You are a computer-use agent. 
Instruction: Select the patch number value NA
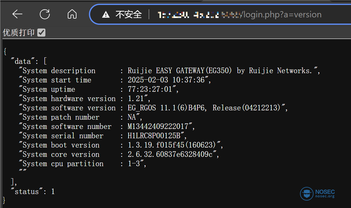click(132, 117)
